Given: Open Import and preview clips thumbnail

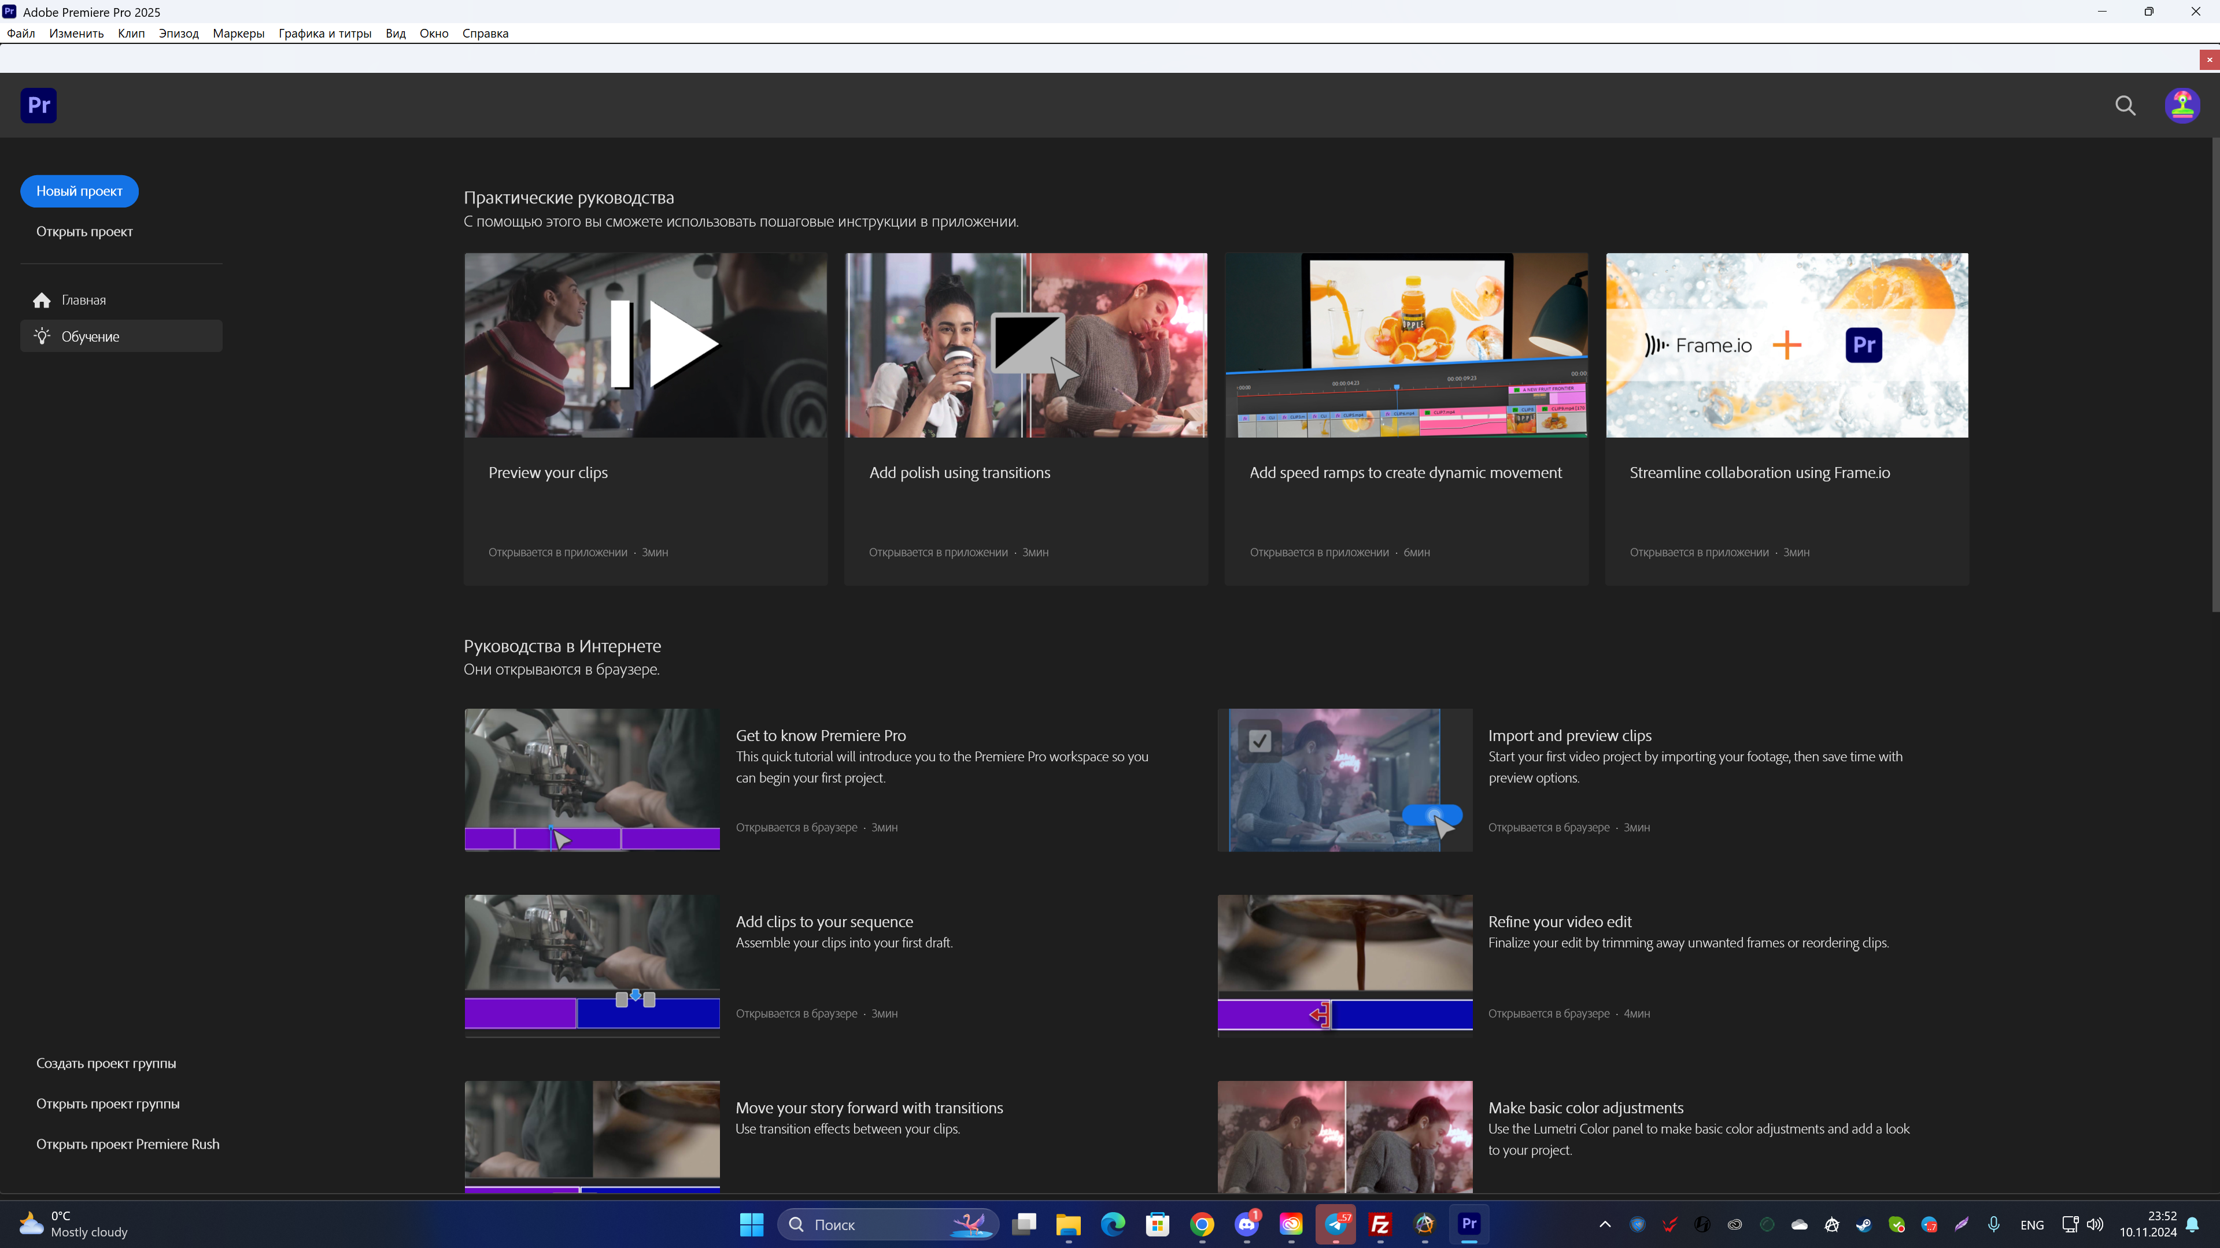Looking at the screenshot, I should point(1344,780).
